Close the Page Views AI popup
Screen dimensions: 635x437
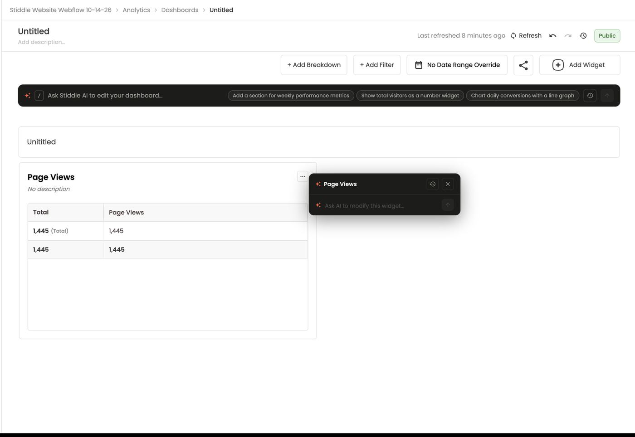(448, 184)
